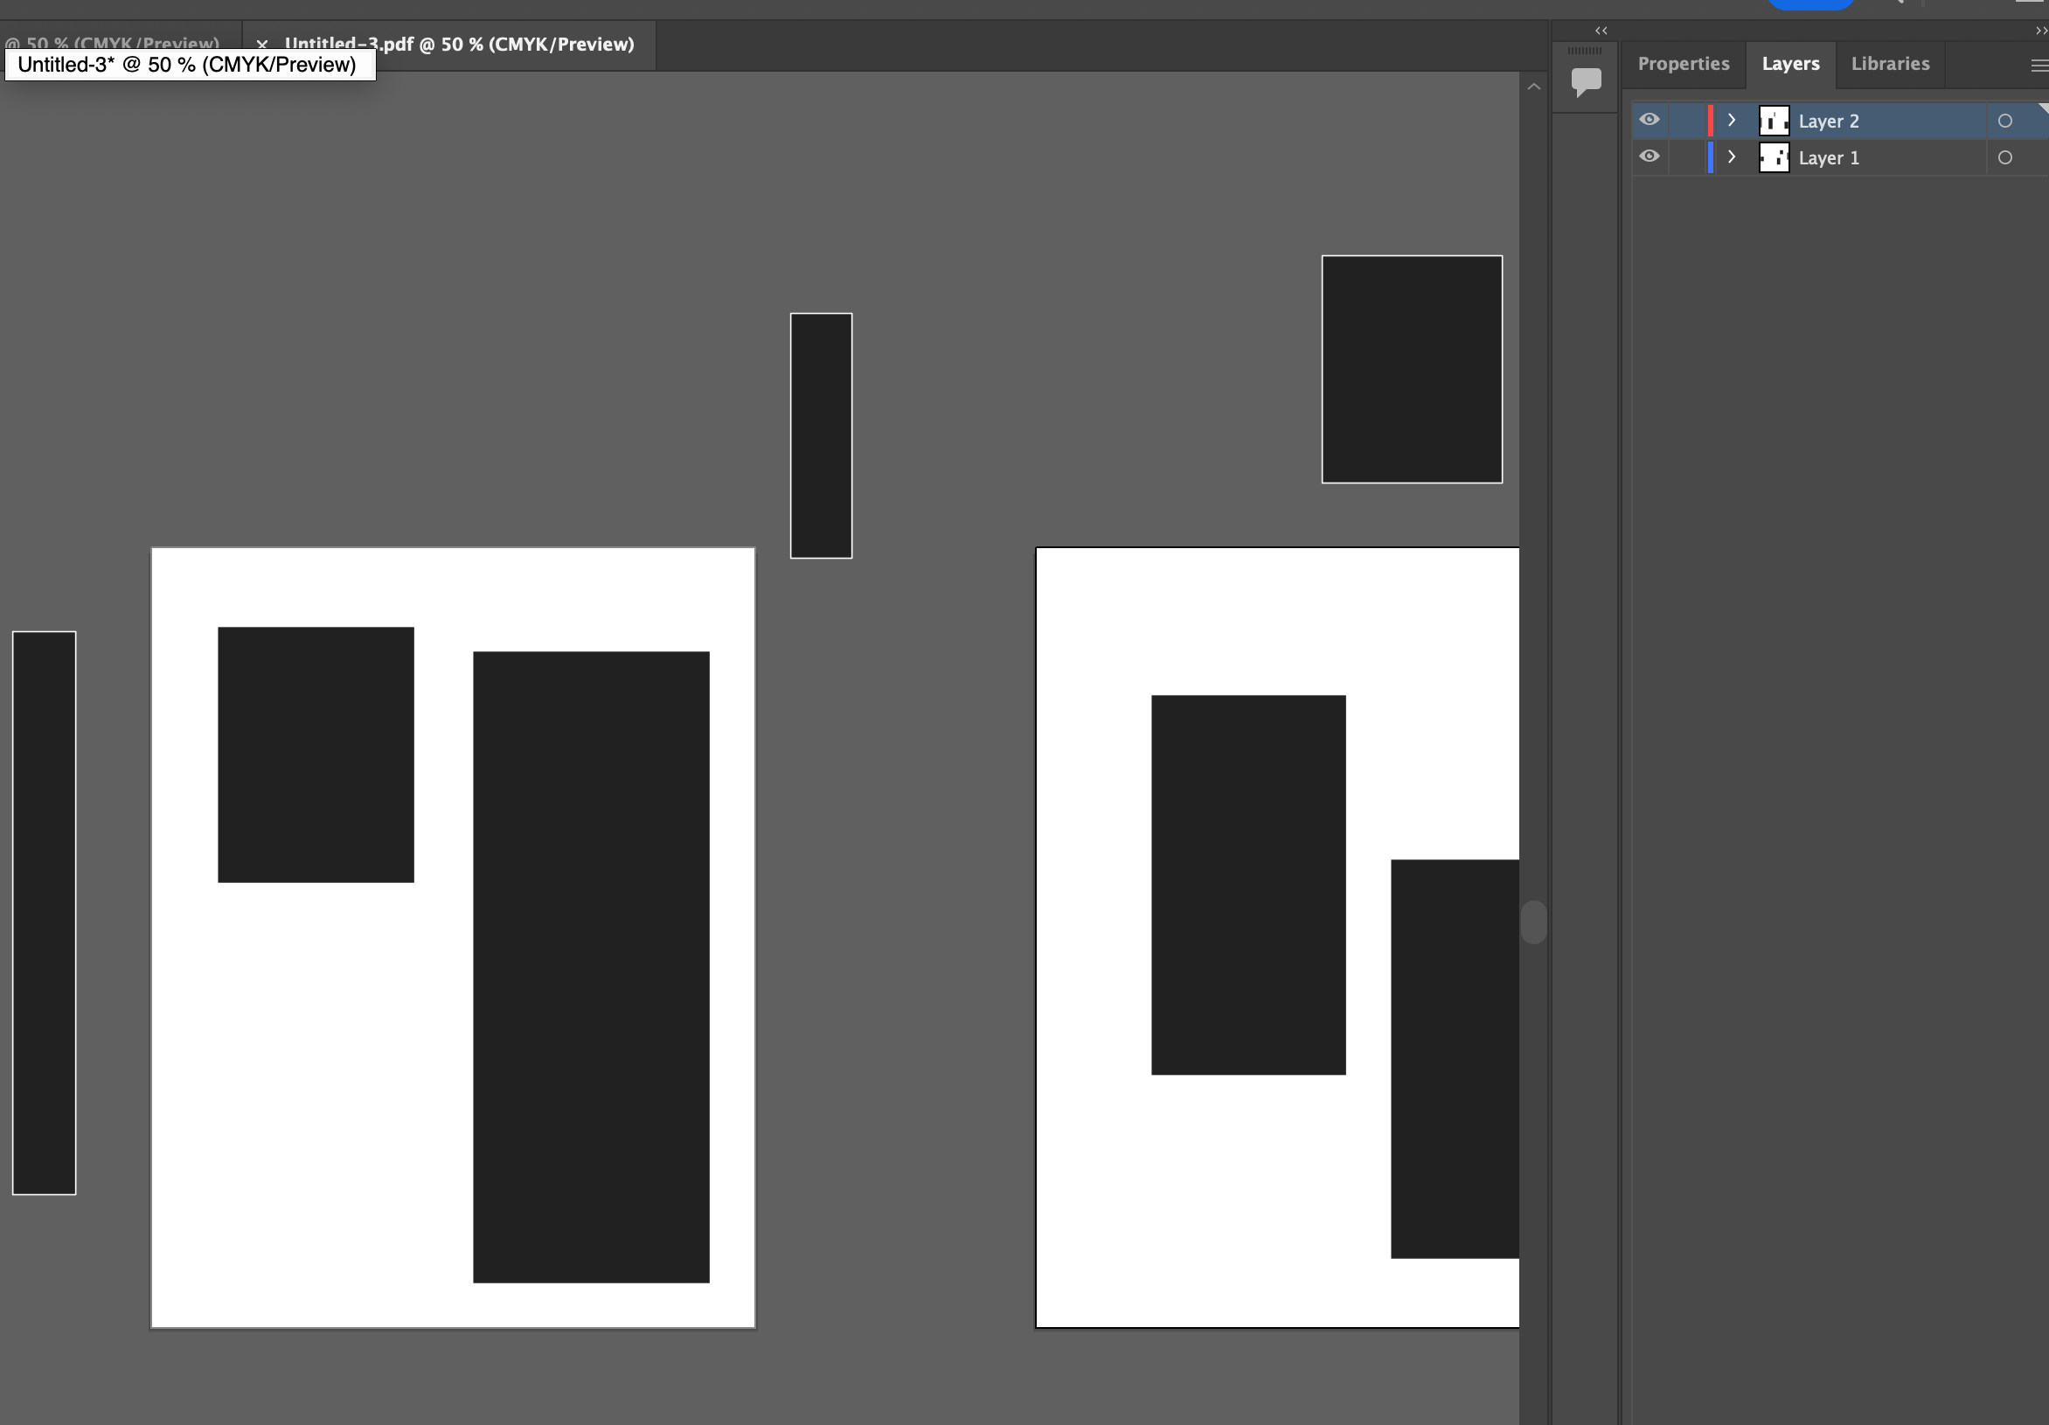2049x1425 pixels.
Task: Click Layer 2 target circle icon
Action: pyautogui.click(x=2004, y=122)
